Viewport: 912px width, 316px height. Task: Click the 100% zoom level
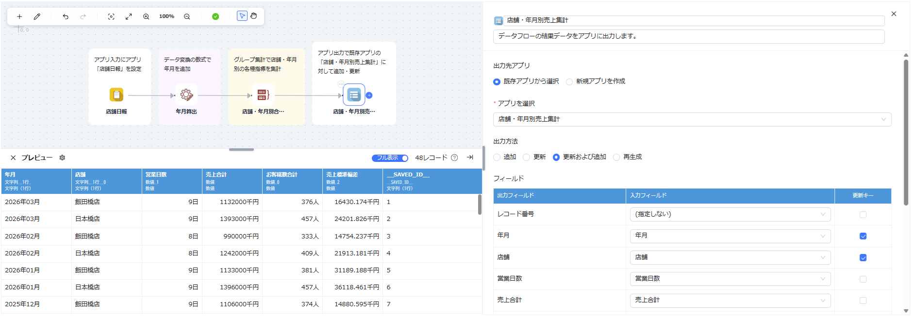pyautogui.click(x=166, y=16)
